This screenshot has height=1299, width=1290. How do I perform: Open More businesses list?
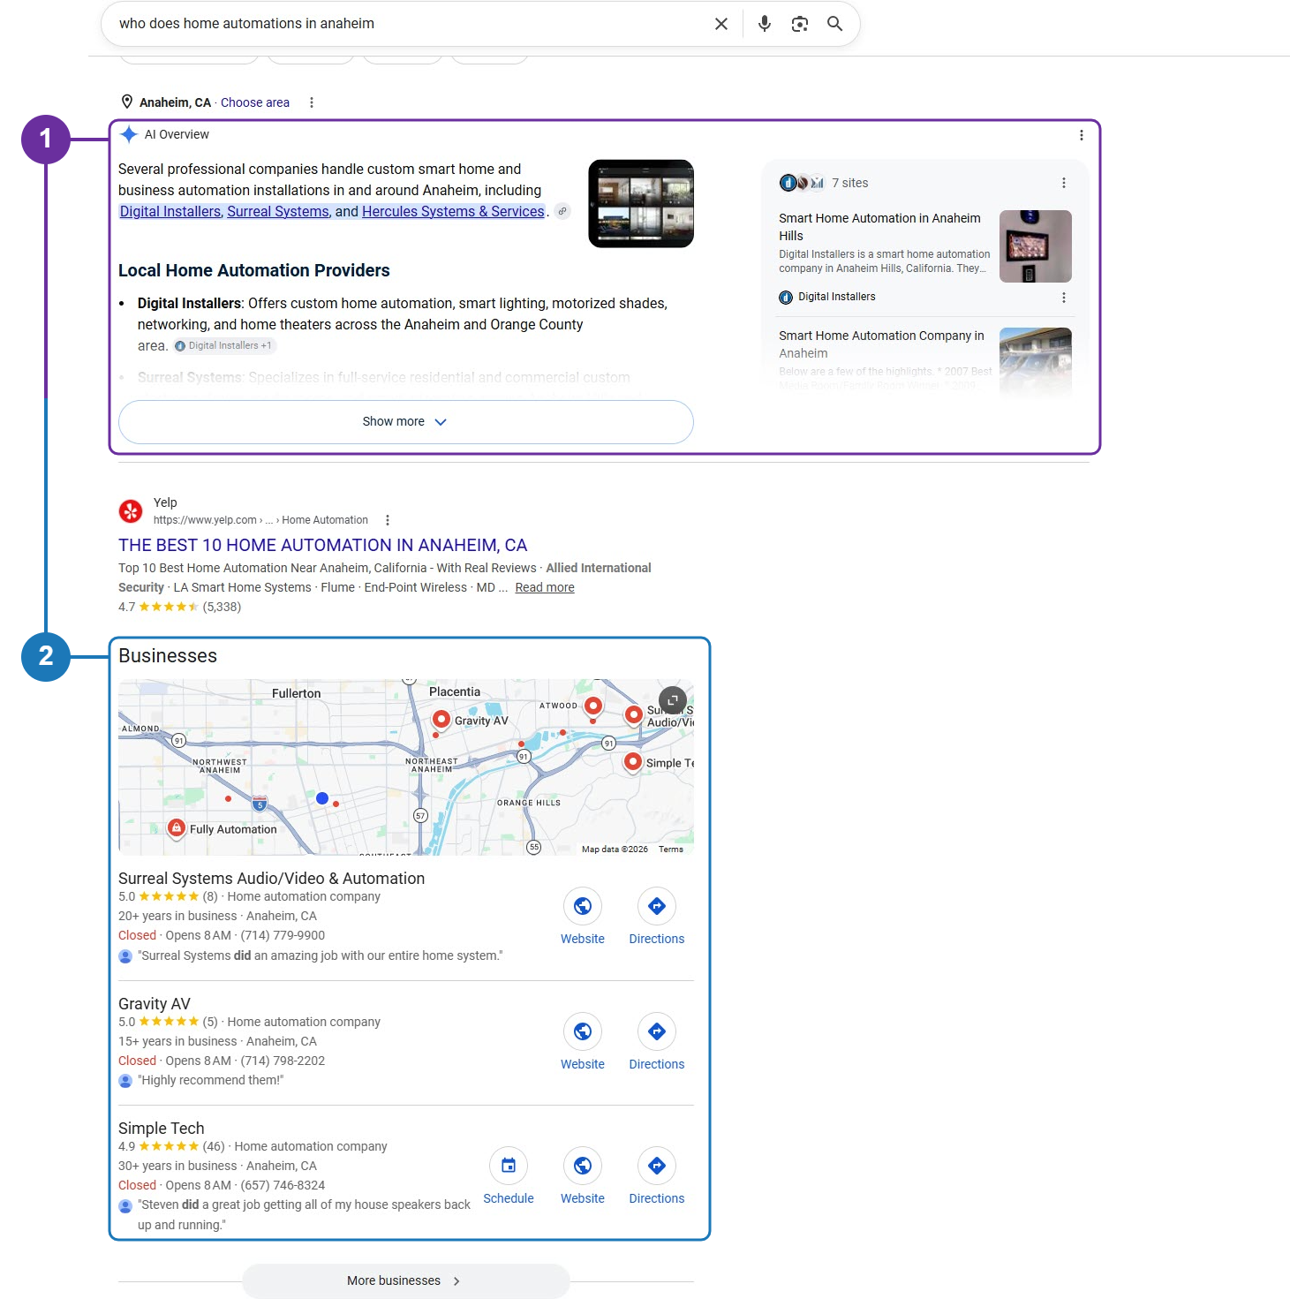[x=406, y=1280]
